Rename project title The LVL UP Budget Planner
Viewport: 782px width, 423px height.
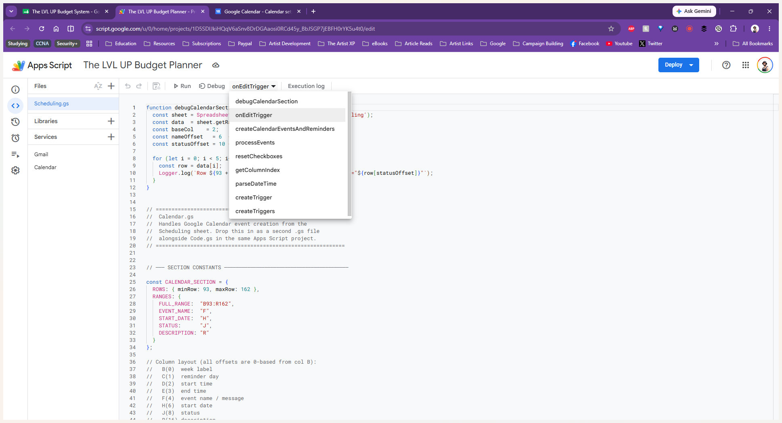pyautogui.click(x=143, y=65)
